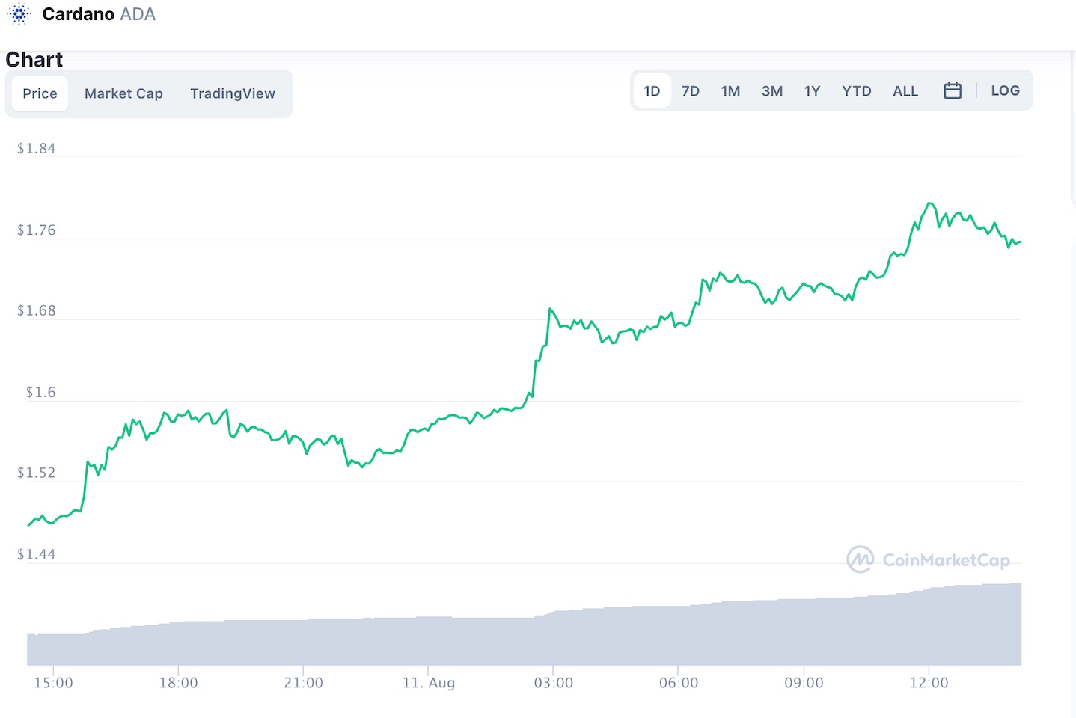The image size is (1076, 718).
Task: Choose the 3M time range
Action: 772,90
